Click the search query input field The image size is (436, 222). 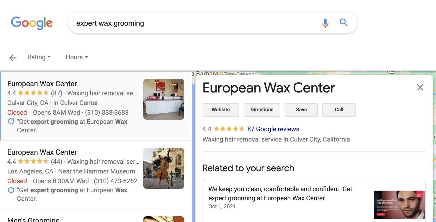[x=171, y=23]
